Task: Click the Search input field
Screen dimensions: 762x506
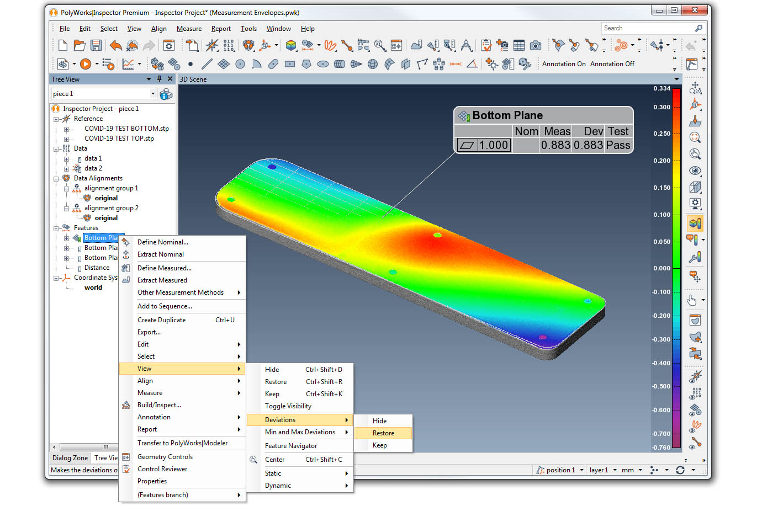Action: [x=648, y=28]
